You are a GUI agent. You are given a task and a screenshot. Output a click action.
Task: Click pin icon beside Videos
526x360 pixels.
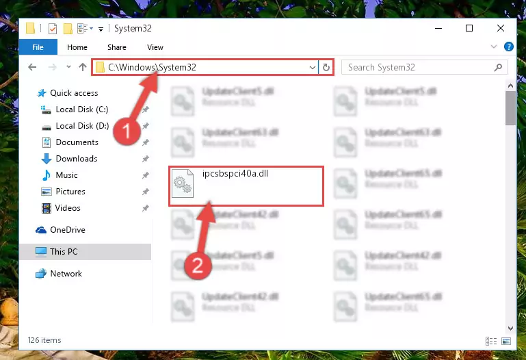click(146, 208)
